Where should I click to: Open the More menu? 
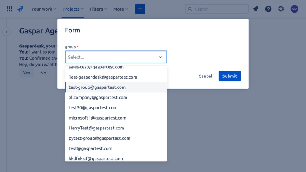tap(120, 9)
